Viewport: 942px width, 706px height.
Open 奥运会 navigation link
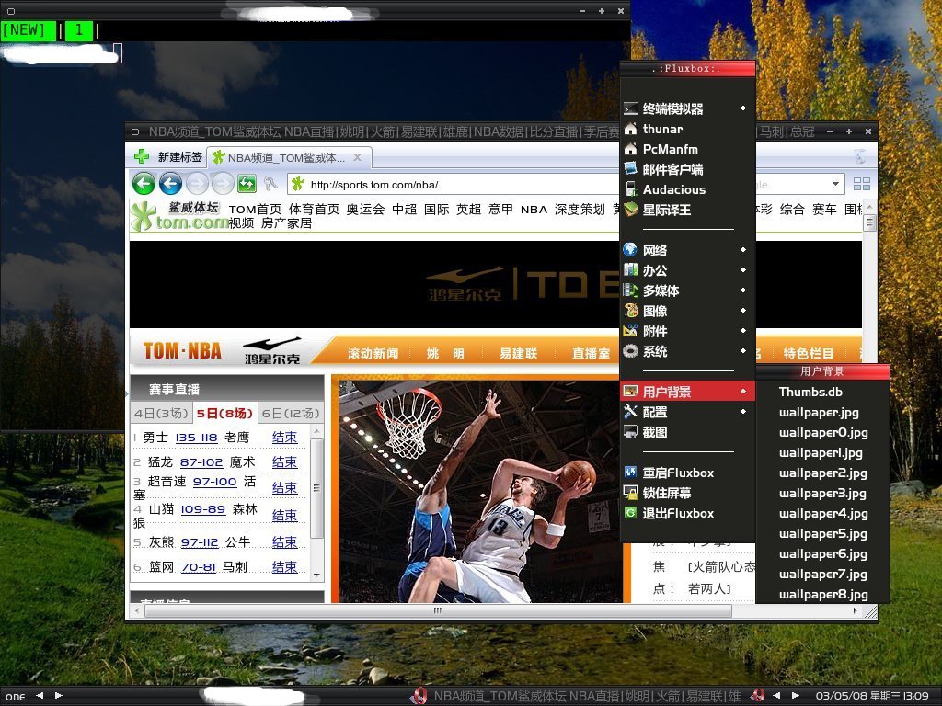(365, 209)
